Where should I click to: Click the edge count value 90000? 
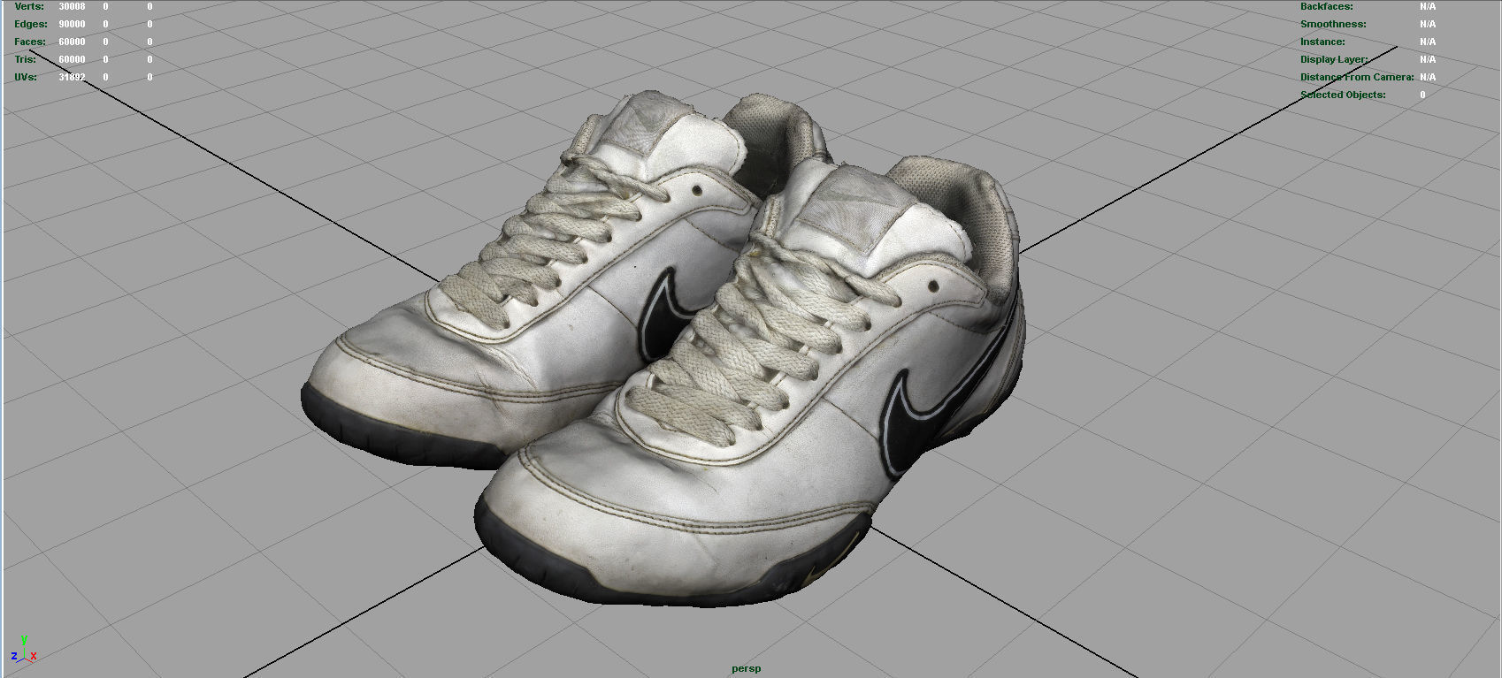(x=72, y=24)
